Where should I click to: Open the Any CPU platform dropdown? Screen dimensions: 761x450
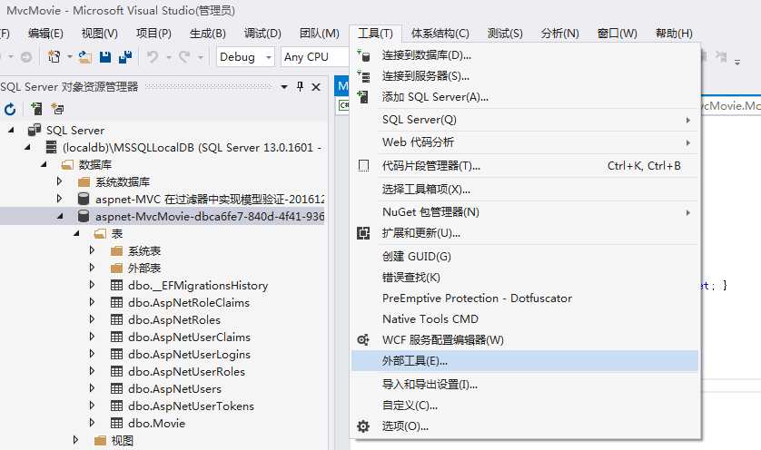[315, 57]
